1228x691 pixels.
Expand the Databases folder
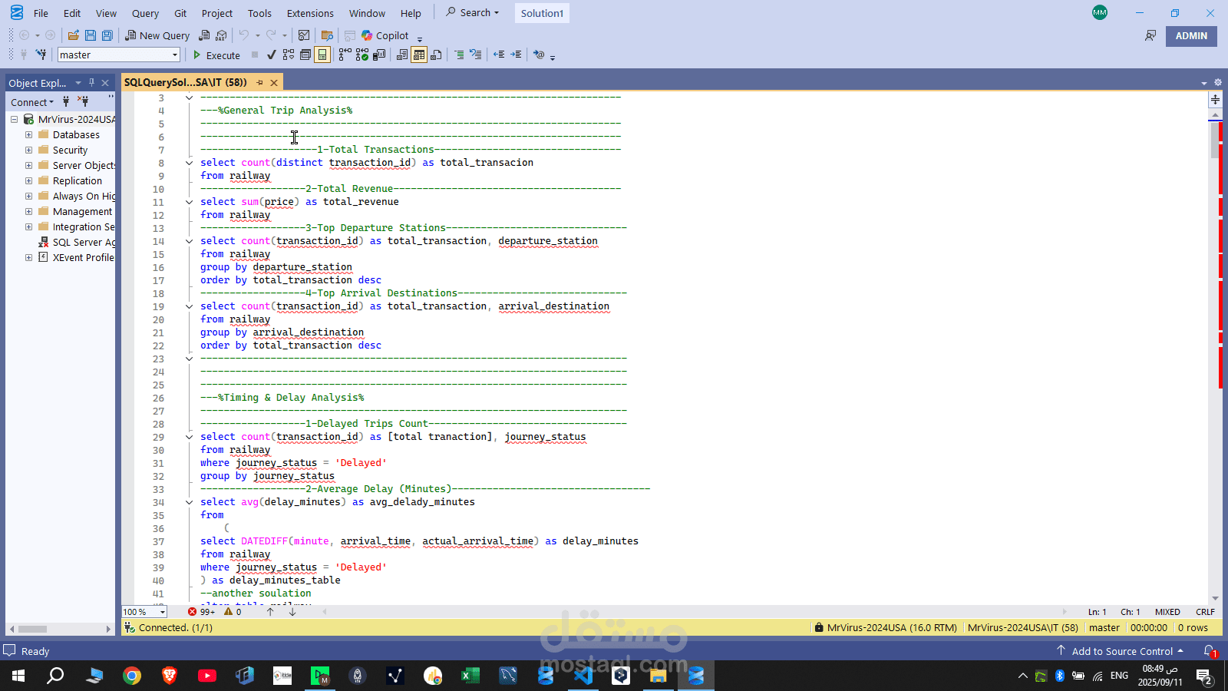28,134
